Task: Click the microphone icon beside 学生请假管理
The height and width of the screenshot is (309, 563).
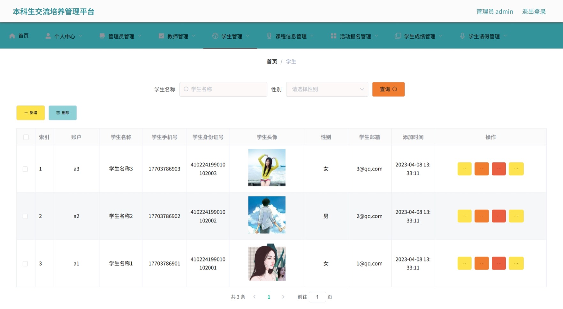Action: click(462, 36)
